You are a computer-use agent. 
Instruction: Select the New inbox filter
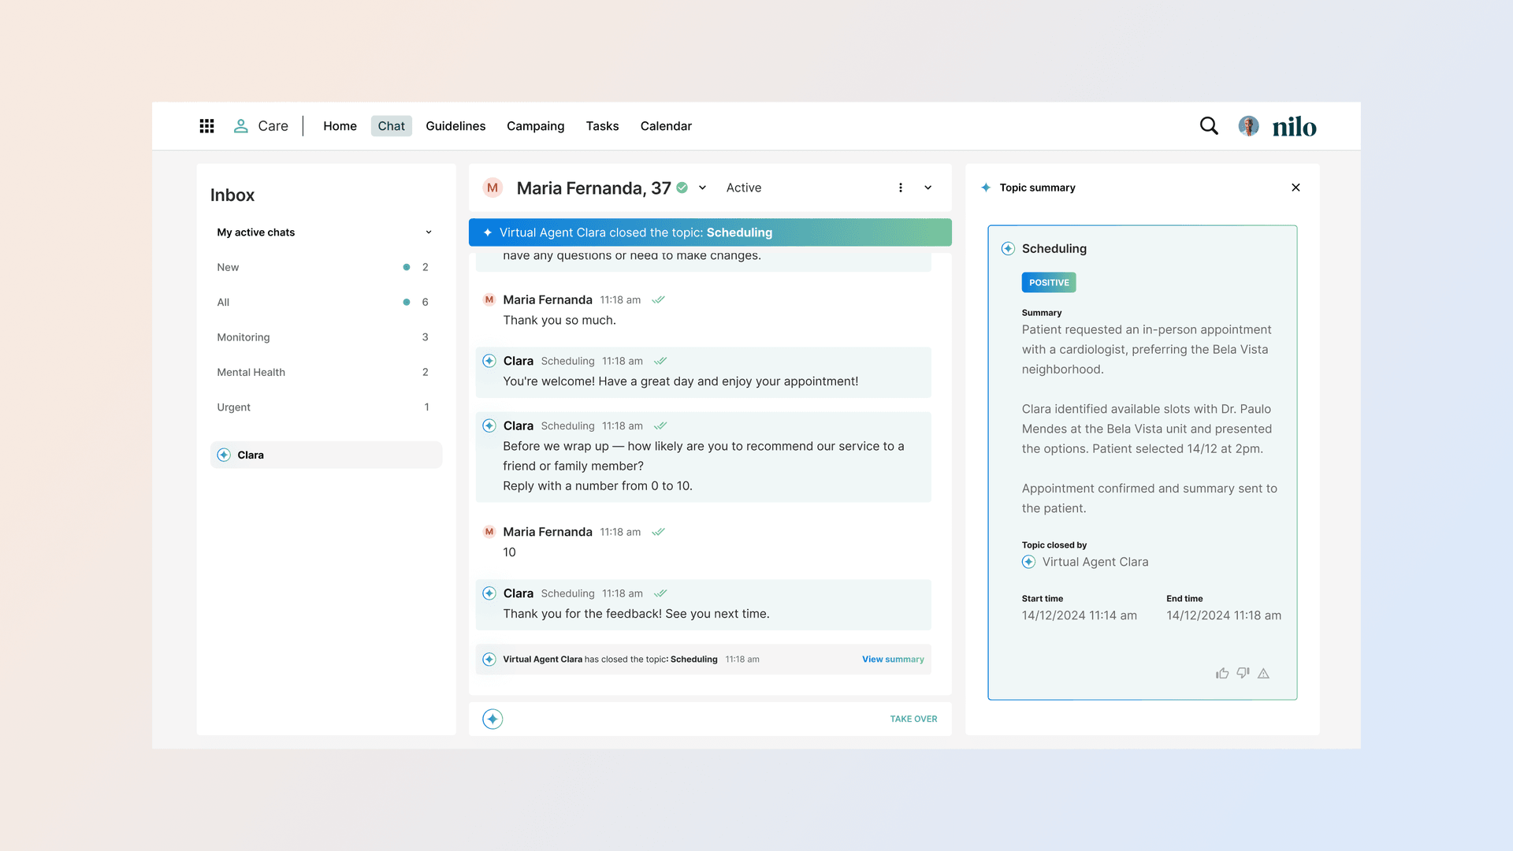[x=325, y=267]
